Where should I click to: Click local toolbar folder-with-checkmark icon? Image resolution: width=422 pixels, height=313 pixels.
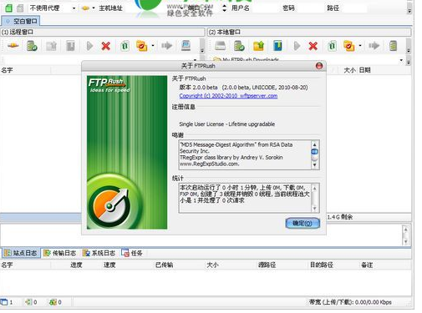point(348,46)
